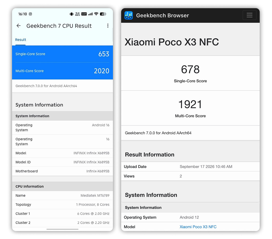
Task: Click the Android 12 operating system value
Action: coord(189,217)
